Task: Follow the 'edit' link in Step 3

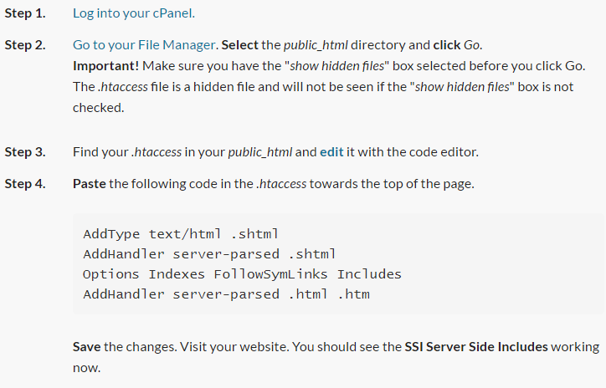Action: (331, 152)
